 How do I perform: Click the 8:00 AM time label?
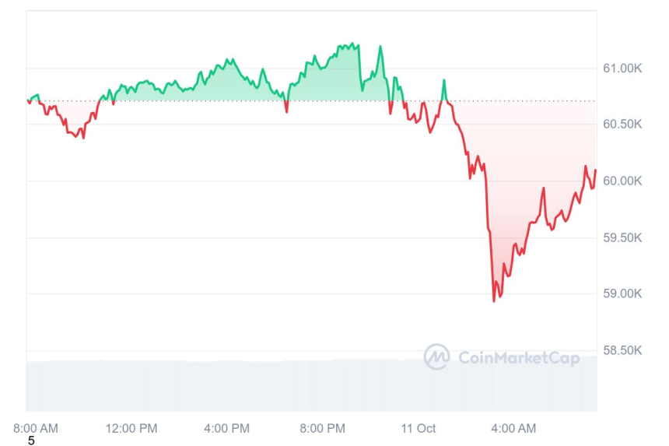point(36,428)
